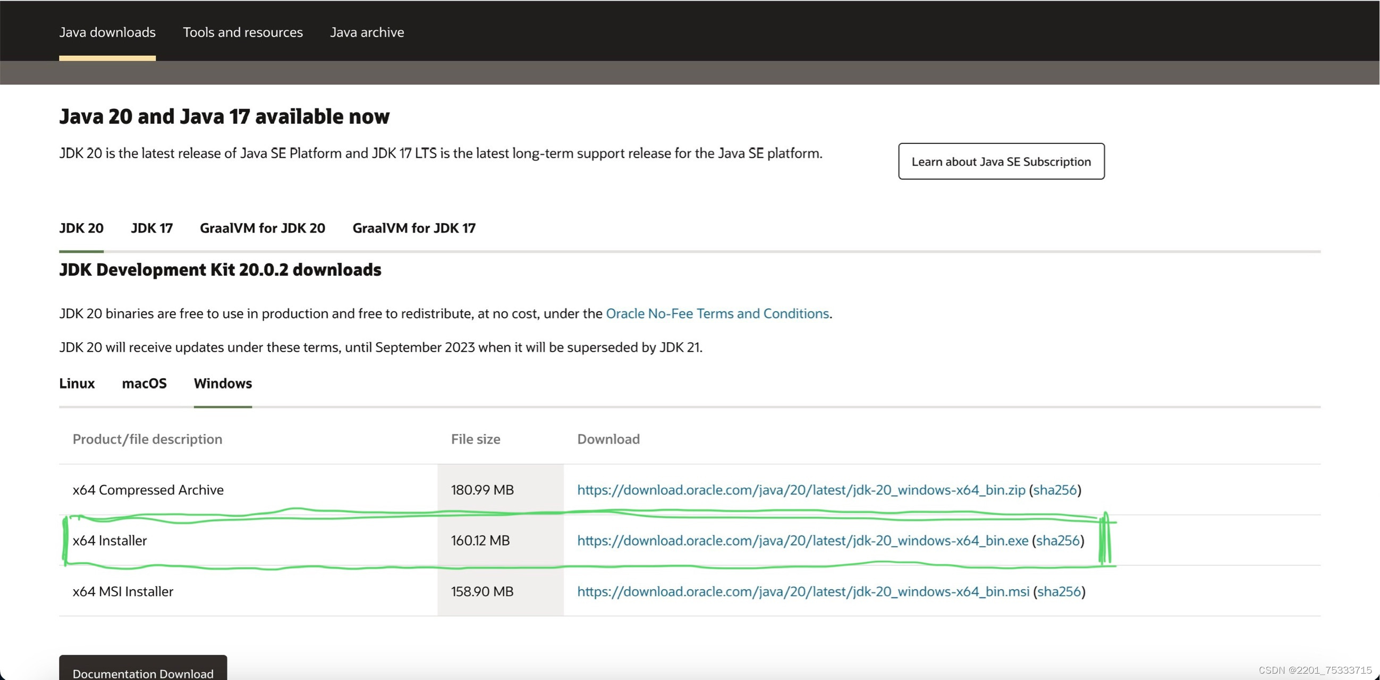Image resolution: width=1380 pixels, height=680 pixels.
Task: Open sha256 link for x64 MSI Installer
Action: (1059, 592)
